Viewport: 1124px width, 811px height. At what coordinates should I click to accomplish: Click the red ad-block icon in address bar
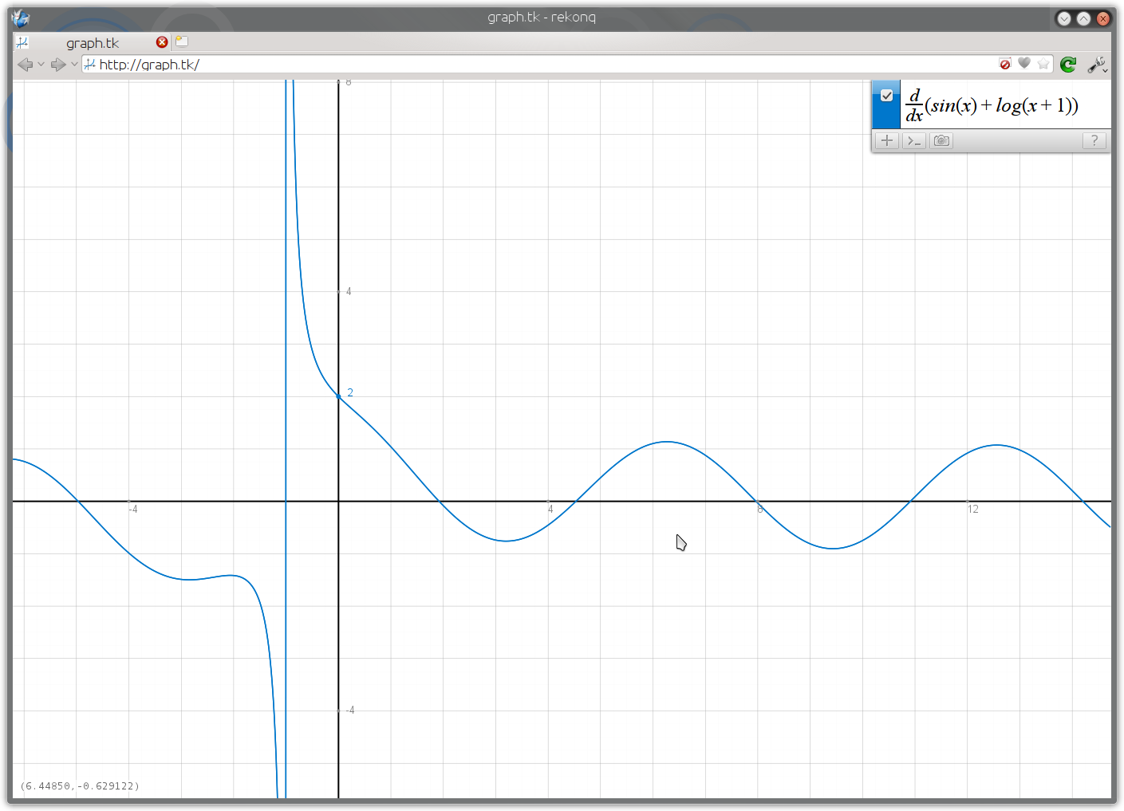pos(1005,64)
